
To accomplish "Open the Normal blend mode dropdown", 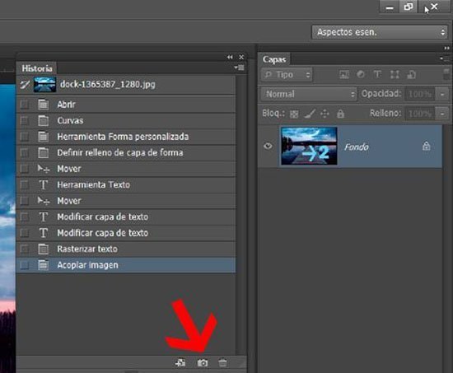I will (309, 94).
